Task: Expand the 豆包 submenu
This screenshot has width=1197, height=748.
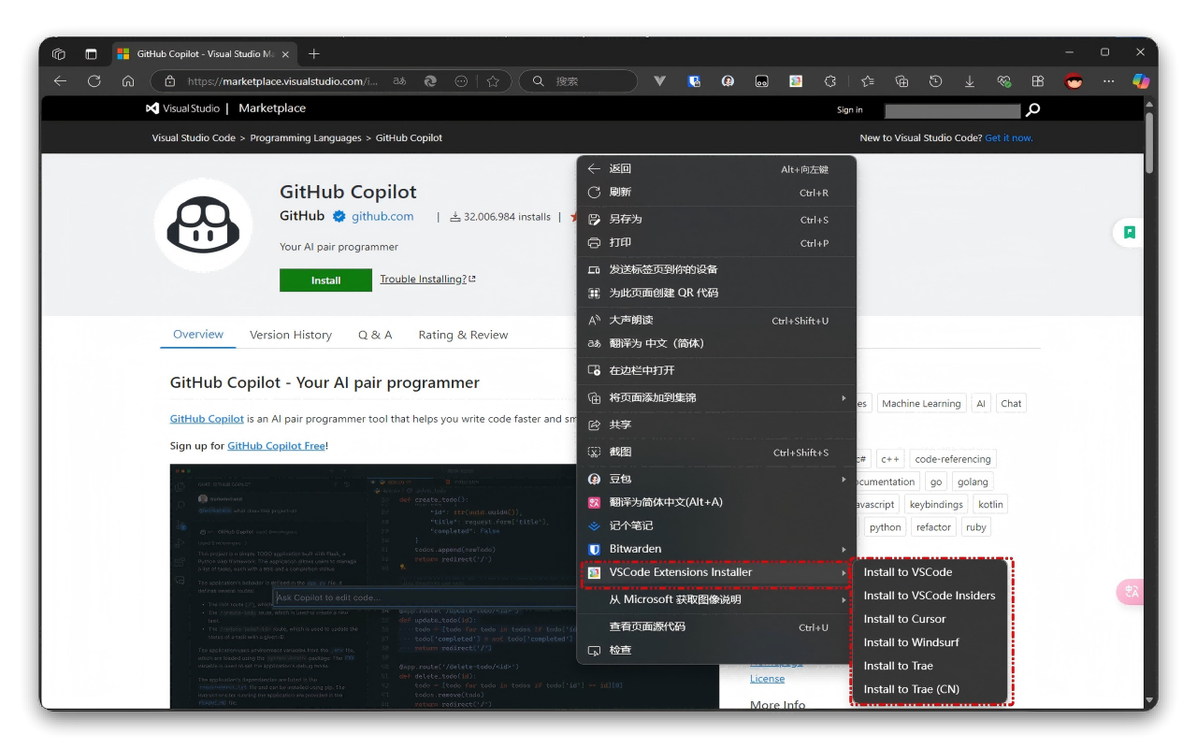Action: (x=716, y=480)
